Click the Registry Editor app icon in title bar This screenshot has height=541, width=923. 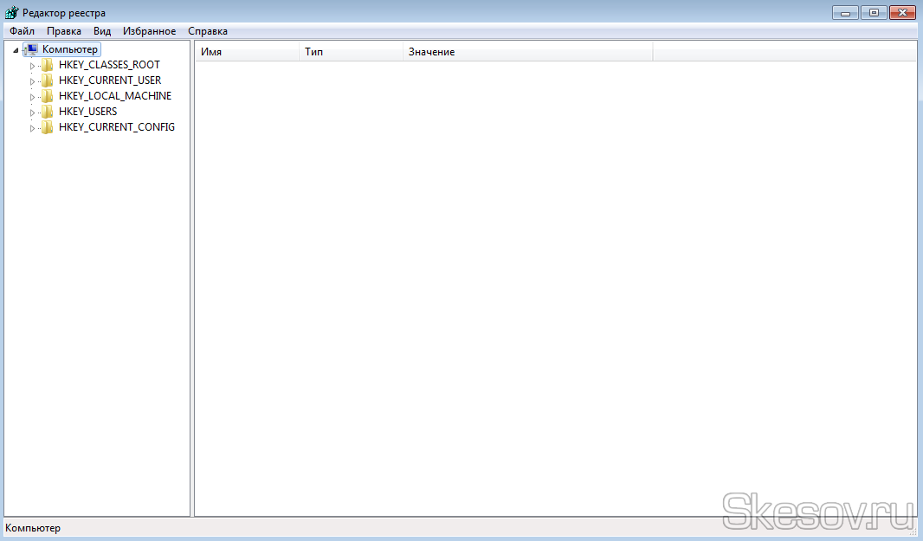tap(11, 12)
